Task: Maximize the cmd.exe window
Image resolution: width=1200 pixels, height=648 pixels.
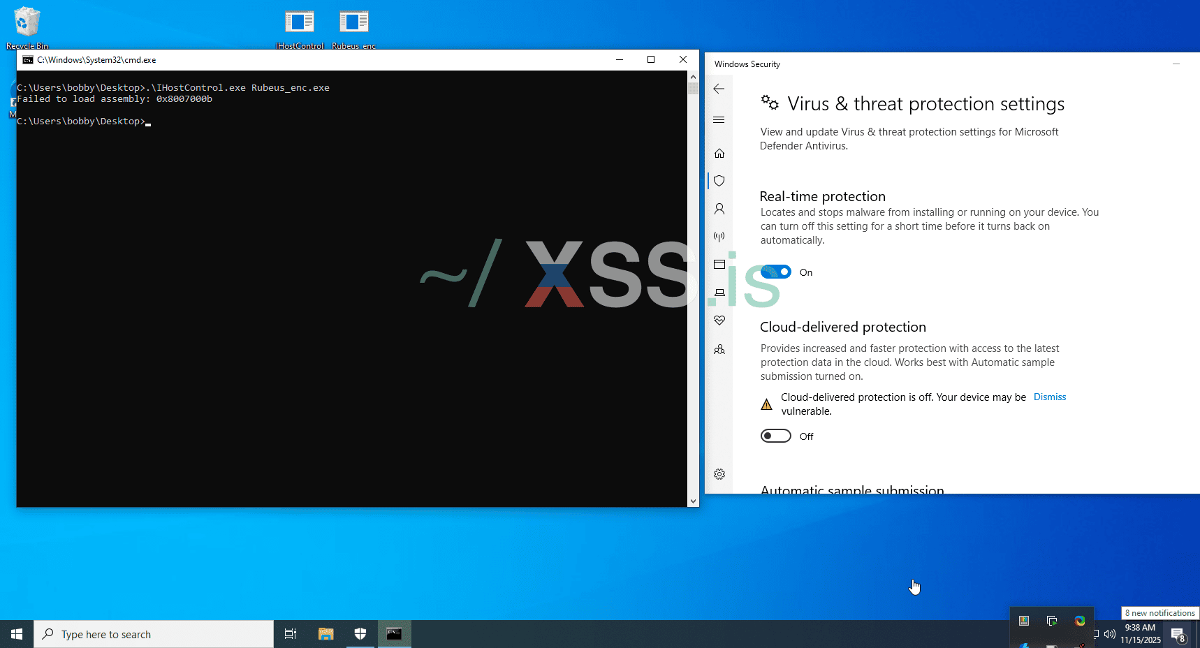Action: [x=651, y=60]
